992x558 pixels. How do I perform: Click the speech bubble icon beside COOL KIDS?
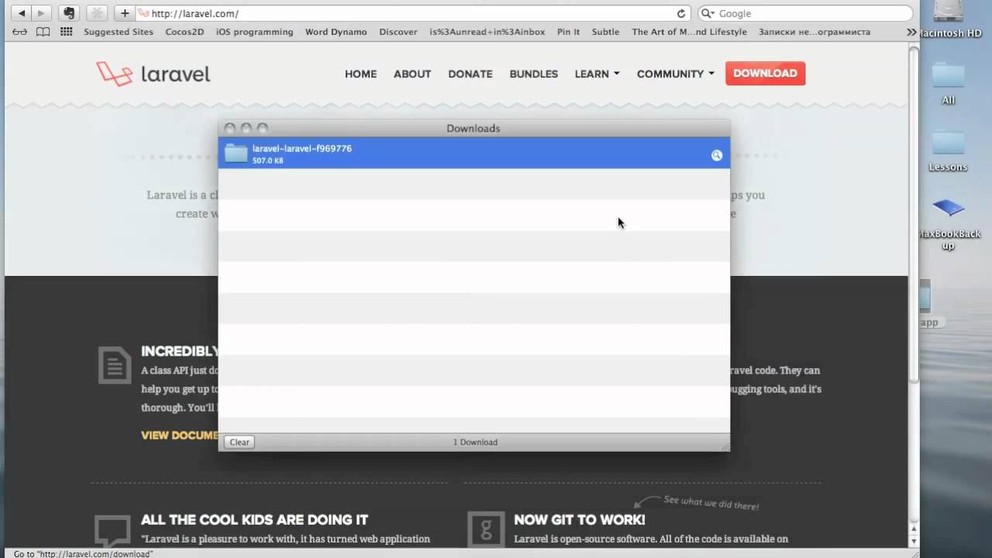pos(112,531)
